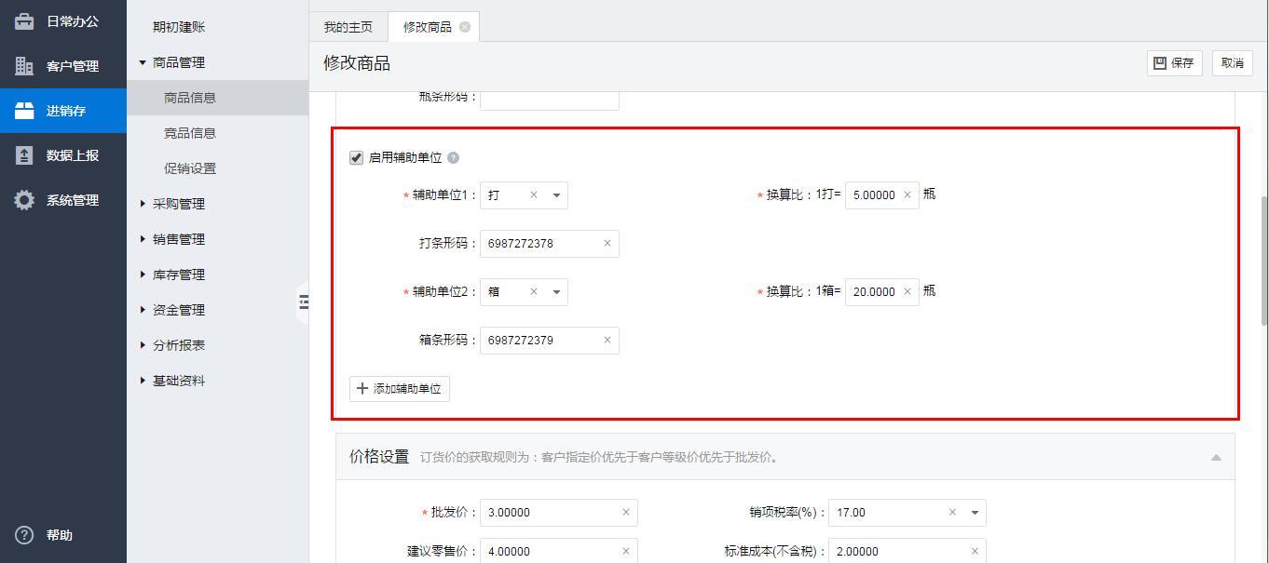Click the 保存 button
Screen dimensions: 1269x563
pyautogui.click(x=1174, y=63)
